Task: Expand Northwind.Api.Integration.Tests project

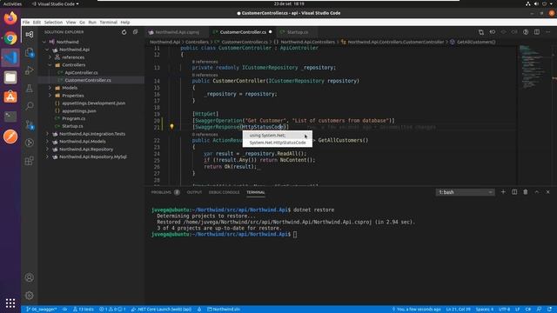Action: tap(47, 134)
